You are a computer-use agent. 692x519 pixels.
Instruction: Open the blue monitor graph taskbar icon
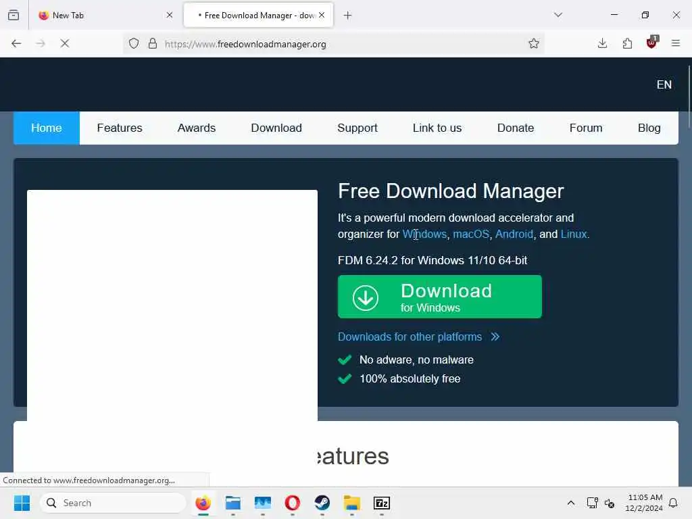(x=263, y=503)
